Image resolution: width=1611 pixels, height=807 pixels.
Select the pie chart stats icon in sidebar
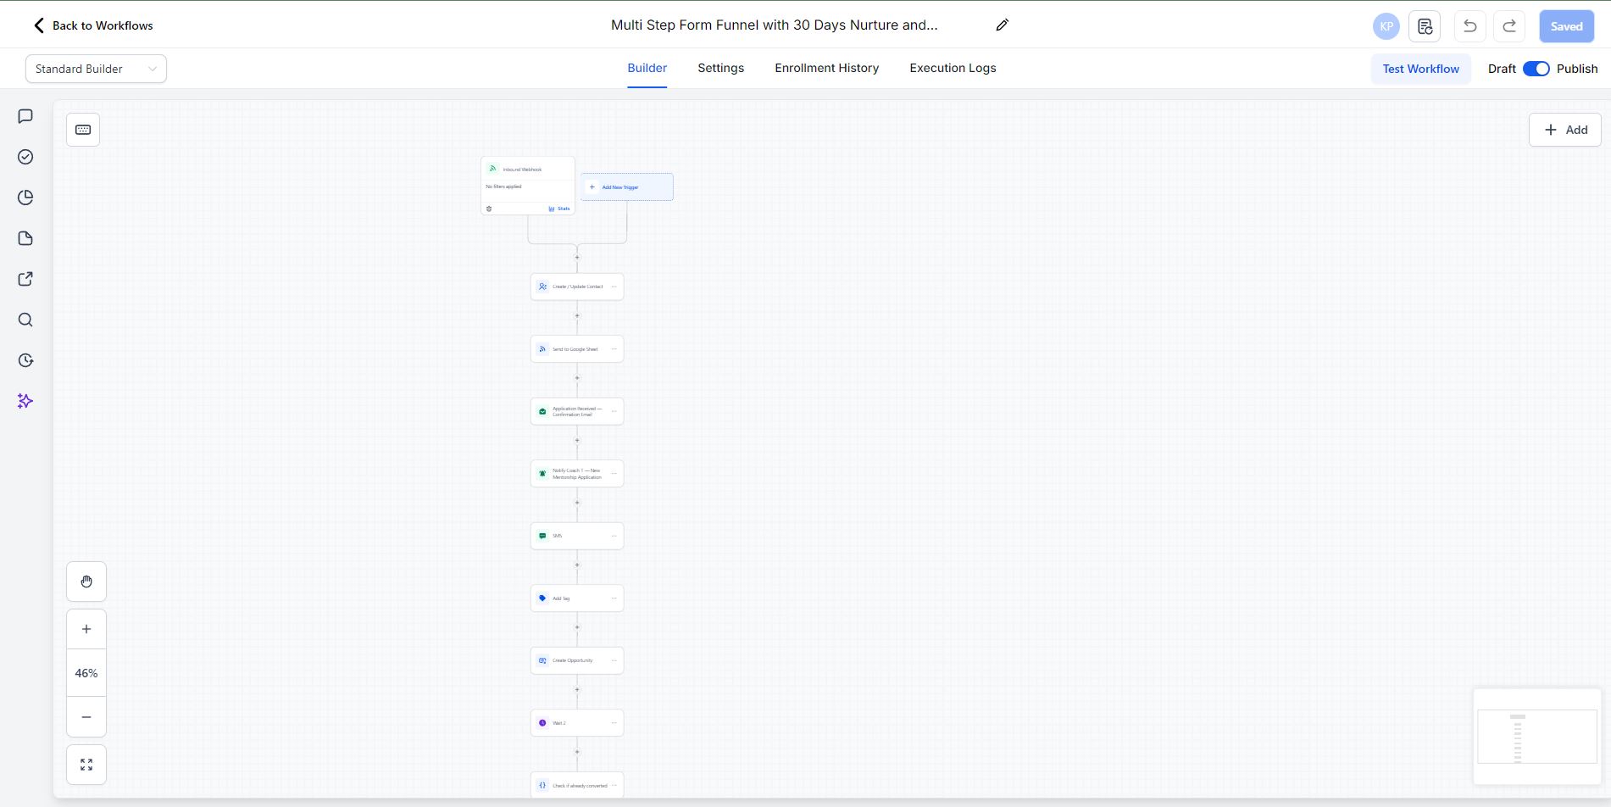click(x=25, y=197)
